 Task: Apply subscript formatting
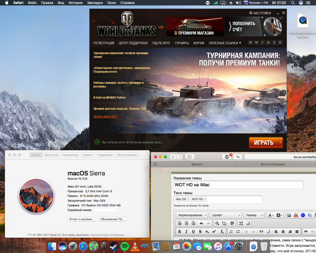[207, 232]
